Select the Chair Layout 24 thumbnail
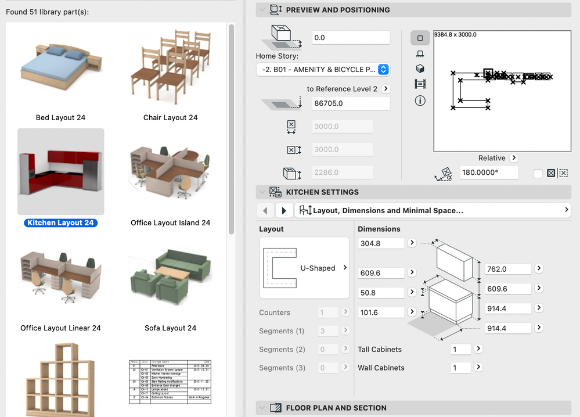 (x=171, y=67)
